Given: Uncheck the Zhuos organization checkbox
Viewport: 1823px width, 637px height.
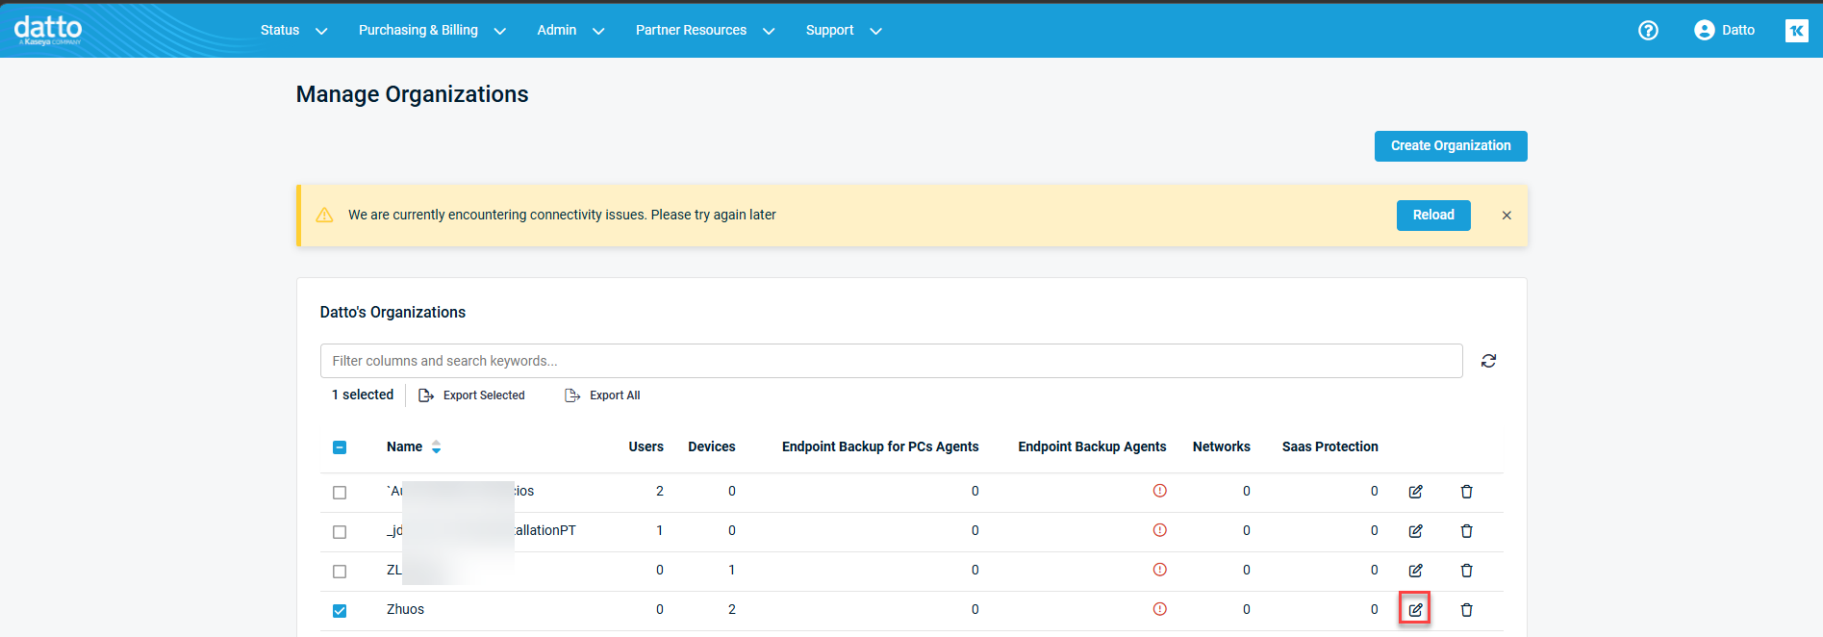Looking at the screenshot, I should (x=340, y=610).
